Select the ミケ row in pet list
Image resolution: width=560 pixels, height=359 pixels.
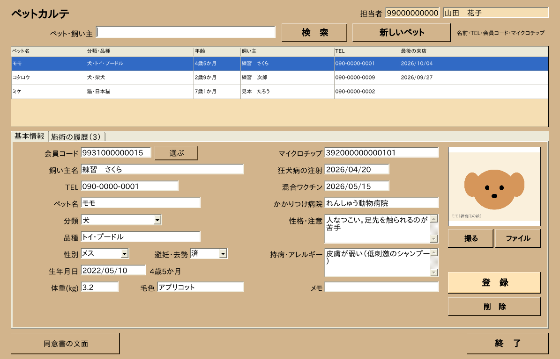tap(280, 92)
